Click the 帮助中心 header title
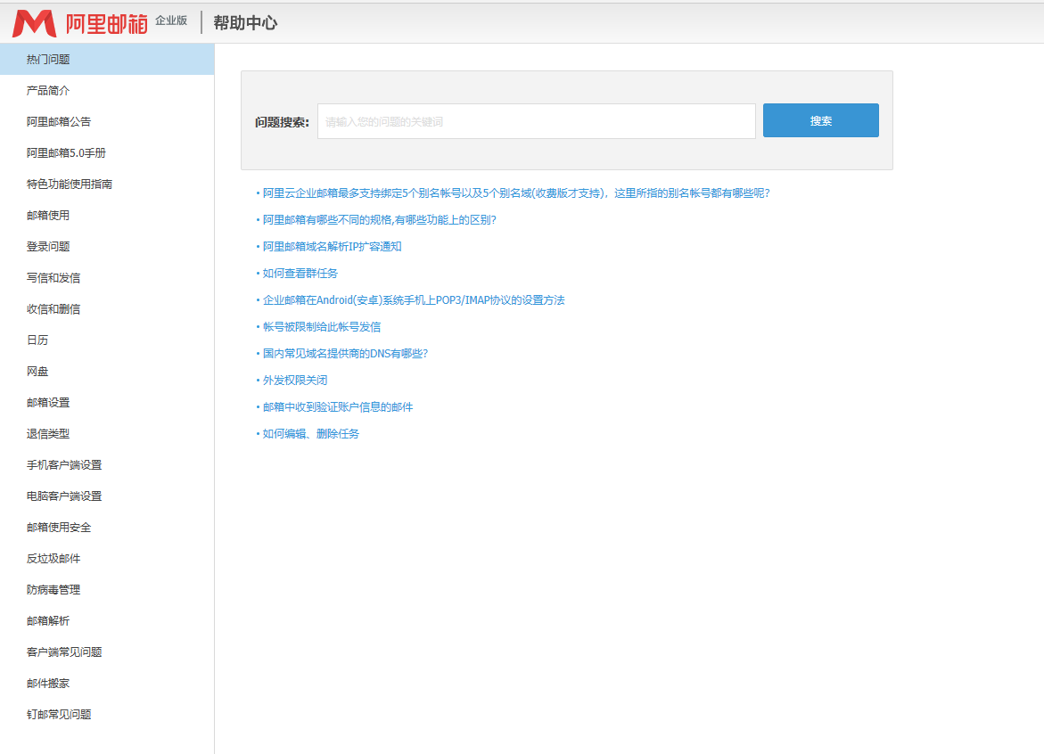This screenshot has height=754, width=1044. click(245, 23)
